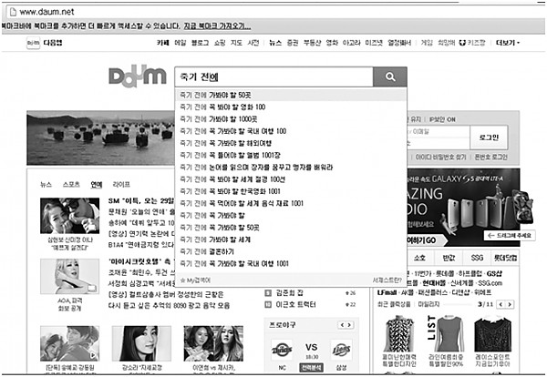Select the 롯데닷컴 shopping tab
This screenshot has width=547, height=377.
click(505, 258)
